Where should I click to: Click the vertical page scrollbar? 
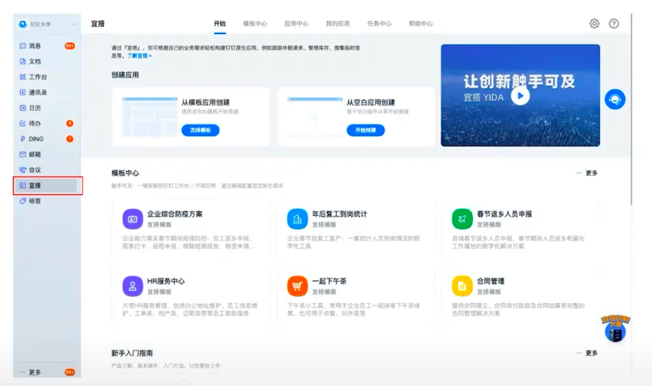pyautogui.click(x=632, y=110)
